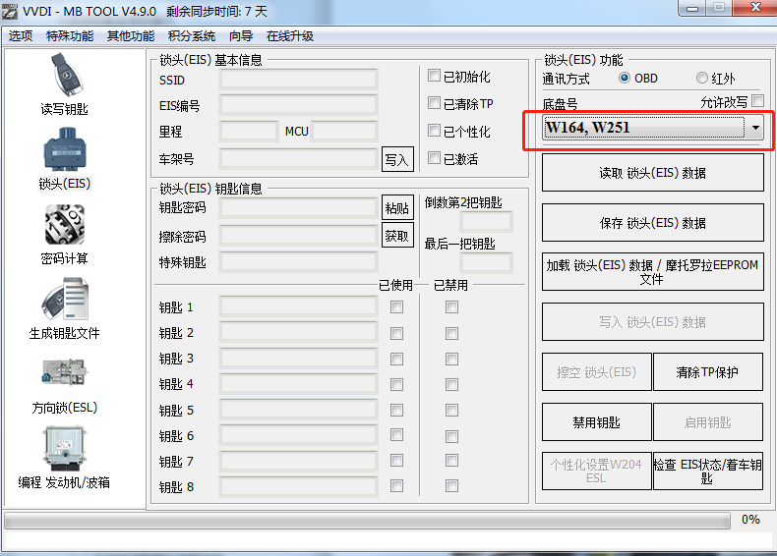Click the 擦除密码 input field
Image resolution: width=777 pixels, height=556 pixels.
click(x=298, y=236)
